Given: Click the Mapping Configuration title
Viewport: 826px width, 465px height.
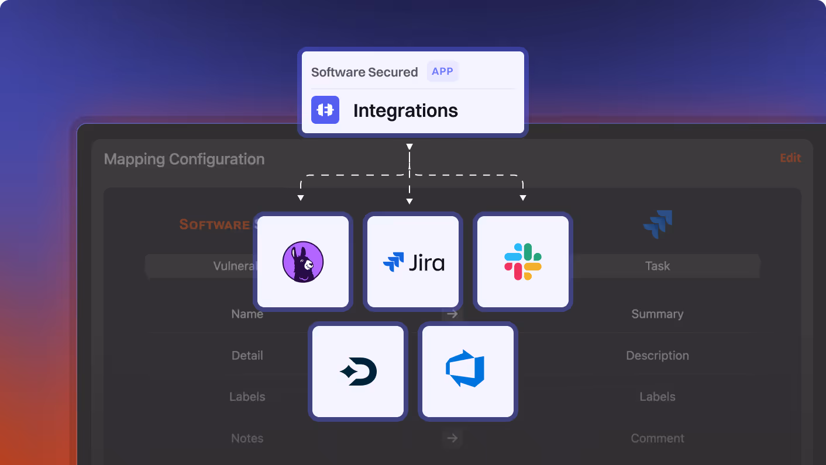Looking at the screenshot, I should tap(184, 159).
